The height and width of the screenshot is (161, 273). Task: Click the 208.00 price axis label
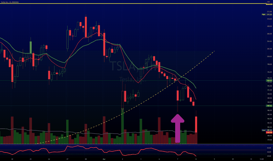click(x=269, y=26)
